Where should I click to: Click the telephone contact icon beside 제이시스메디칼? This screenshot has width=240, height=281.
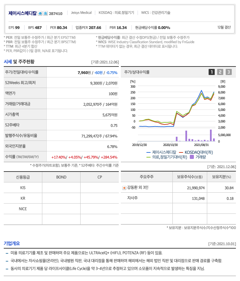[x=45, y=13]
